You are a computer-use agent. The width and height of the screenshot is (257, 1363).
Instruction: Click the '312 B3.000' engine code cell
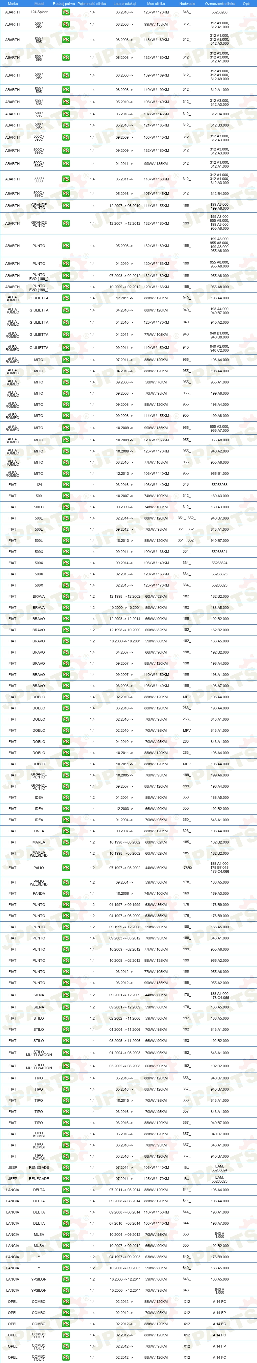pos(220,126)
